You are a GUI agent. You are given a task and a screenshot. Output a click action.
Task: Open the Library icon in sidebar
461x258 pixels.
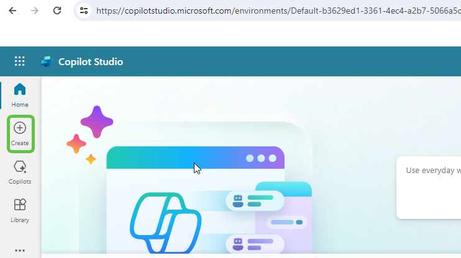pos(20,205)
